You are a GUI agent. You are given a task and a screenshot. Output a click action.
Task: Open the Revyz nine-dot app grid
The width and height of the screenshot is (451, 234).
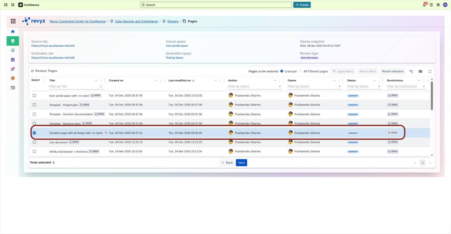point(13,21)
